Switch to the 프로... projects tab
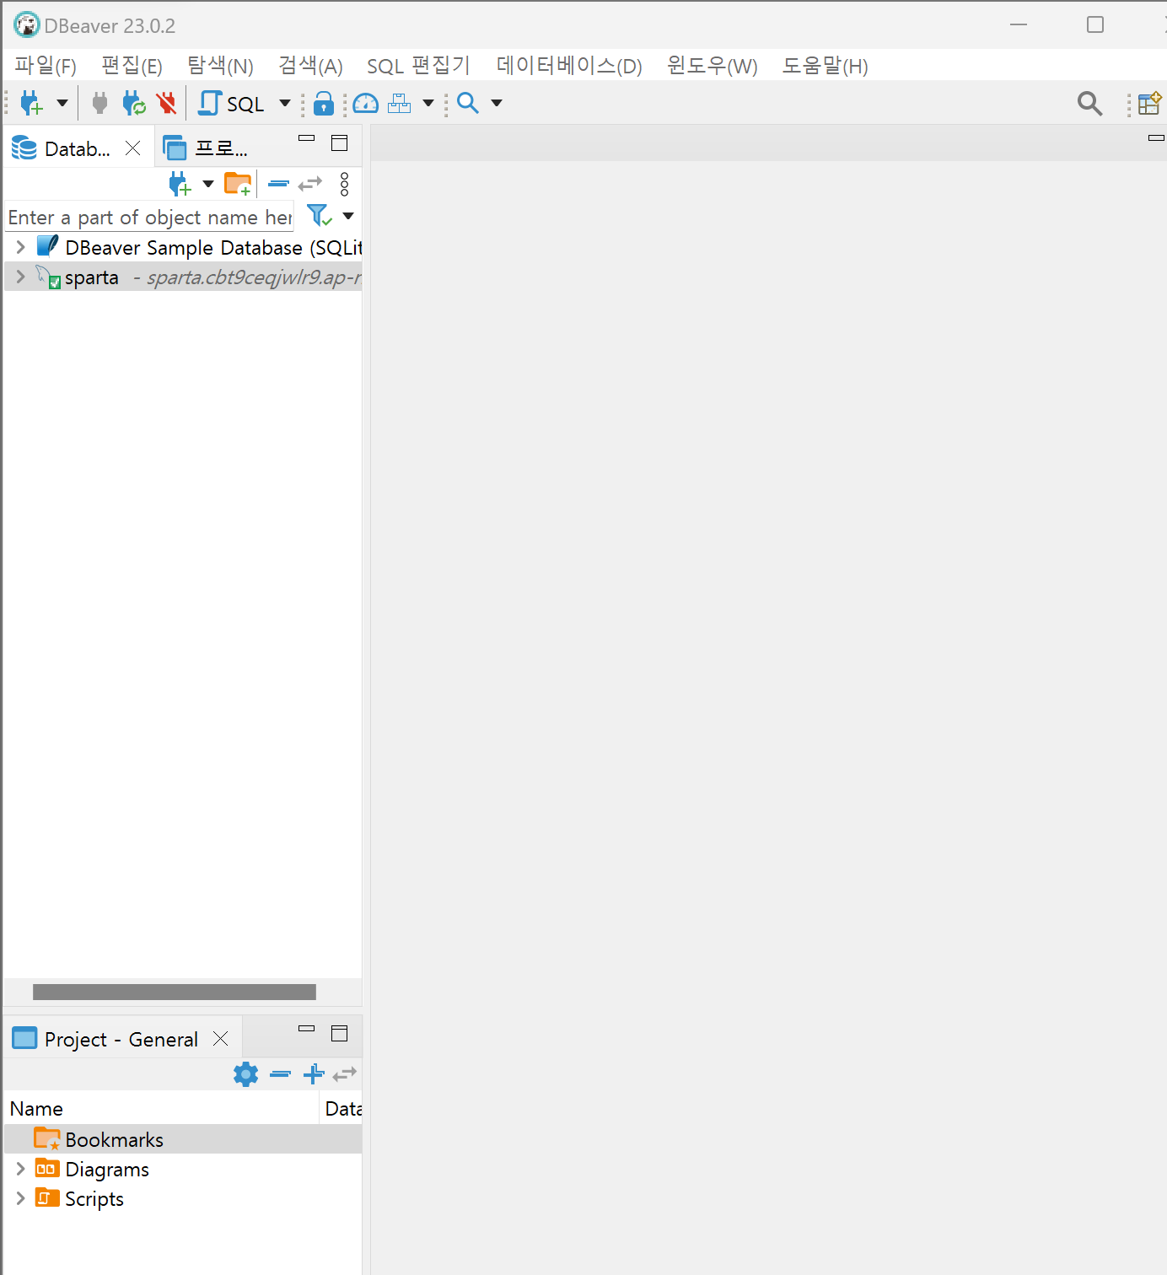Screen dimensions: 1167x1275 pyautogui.click(x=207, y=148)
